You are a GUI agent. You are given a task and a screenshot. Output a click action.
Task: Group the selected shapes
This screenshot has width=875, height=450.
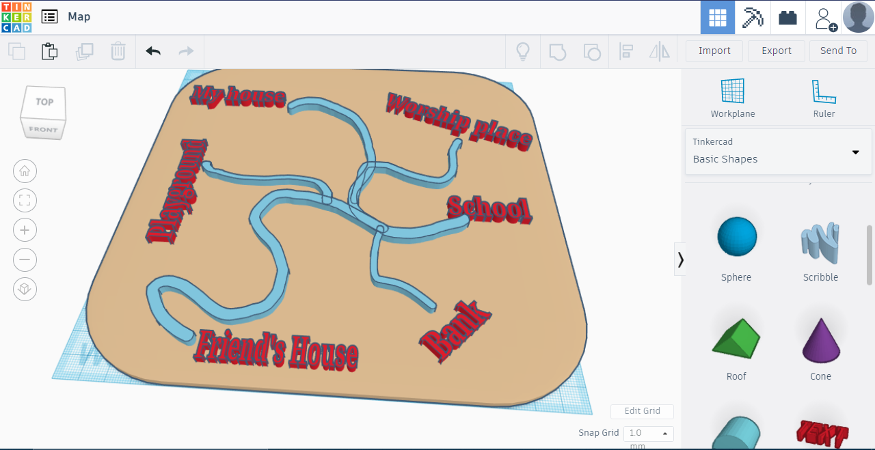point(557,51)
